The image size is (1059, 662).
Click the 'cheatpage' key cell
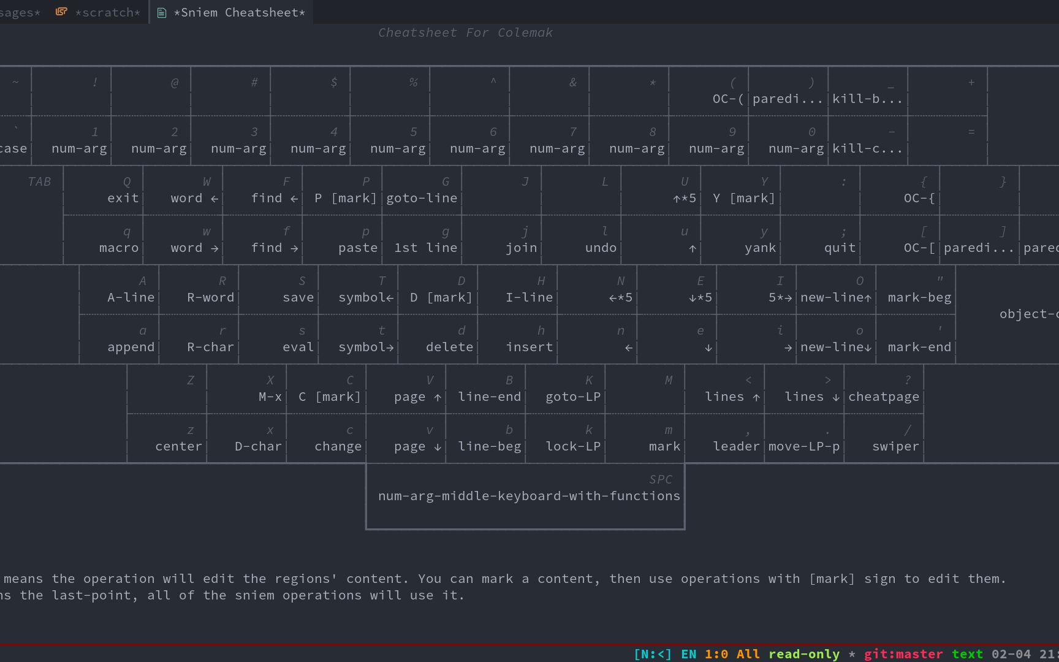click(x=884, y=389)
